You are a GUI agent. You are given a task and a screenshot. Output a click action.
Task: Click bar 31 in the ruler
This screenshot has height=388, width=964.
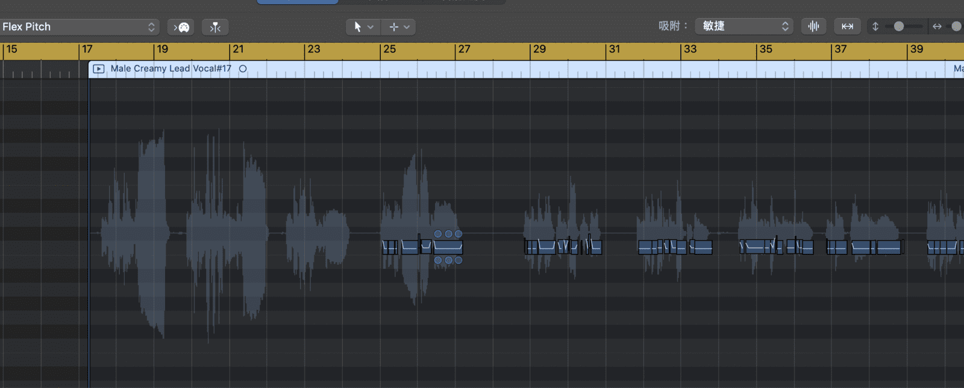(615, 49)
